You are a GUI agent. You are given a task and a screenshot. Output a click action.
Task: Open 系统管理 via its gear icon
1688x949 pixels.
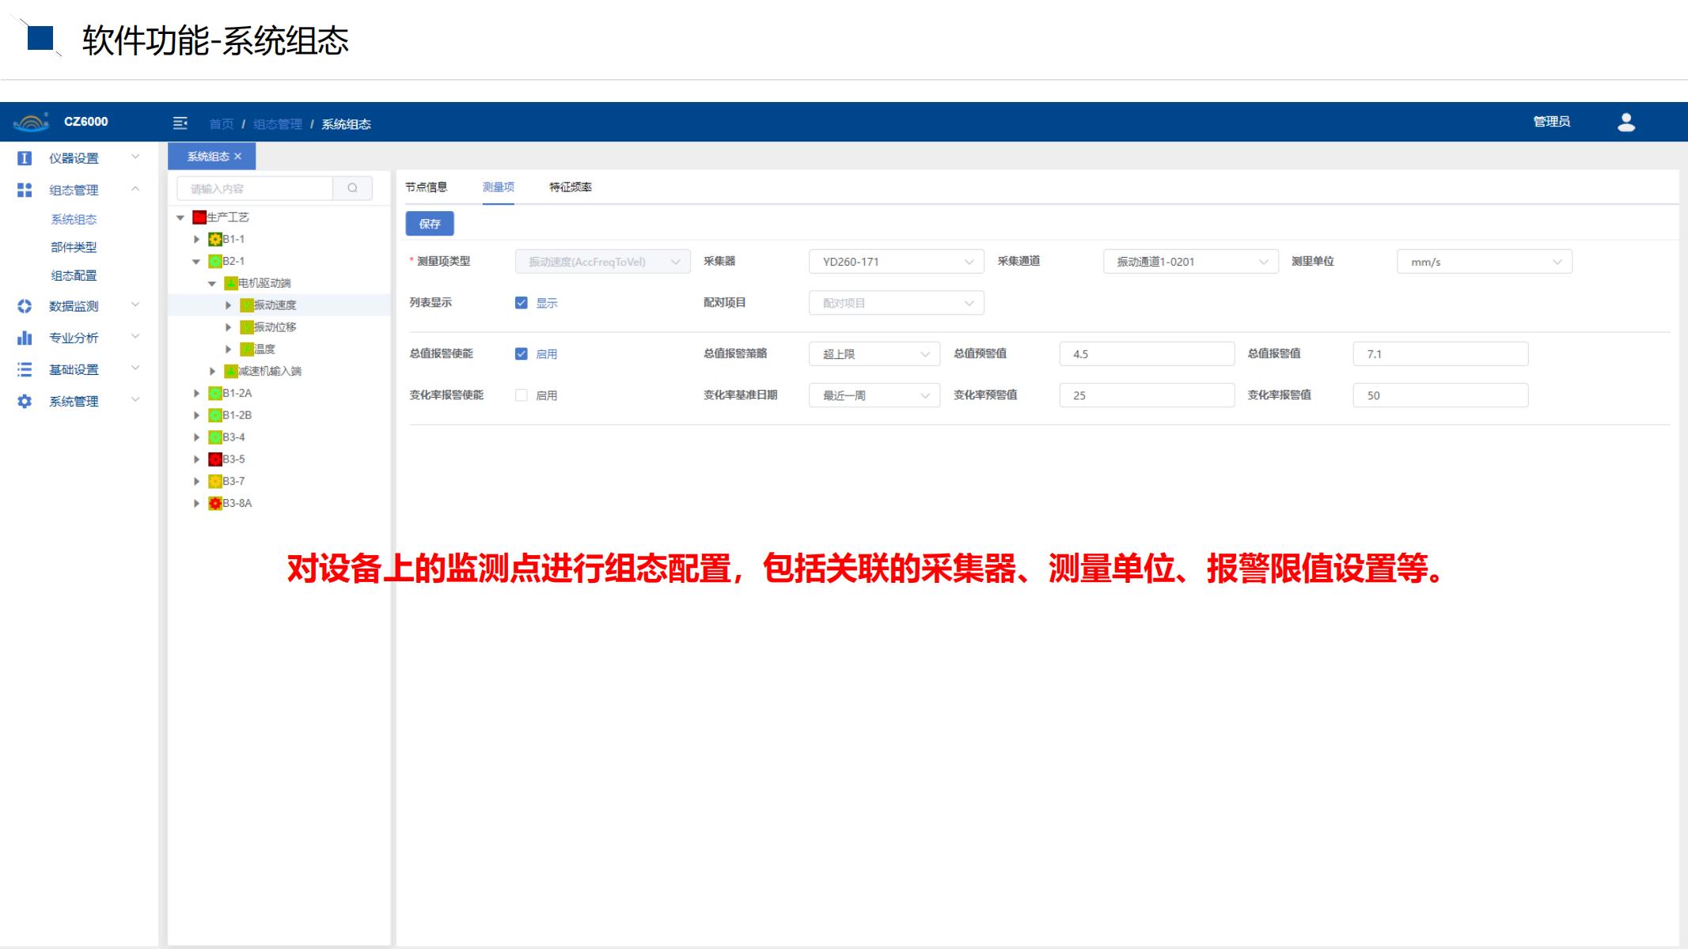25,401
